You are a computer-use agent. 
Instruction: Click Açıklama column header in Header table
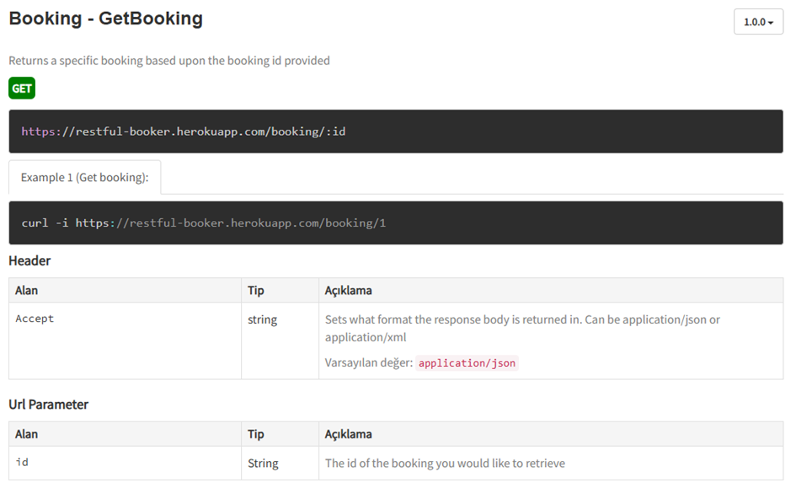coord(349,291)
